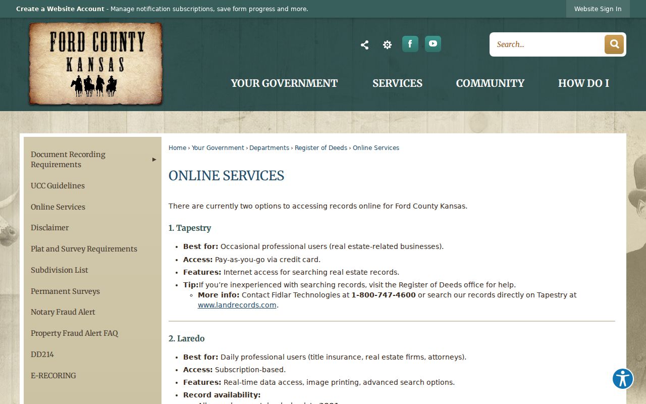The image size is (646, 404).
Task: Open Notary Fraud Alert link
Action: pos(63,312)
